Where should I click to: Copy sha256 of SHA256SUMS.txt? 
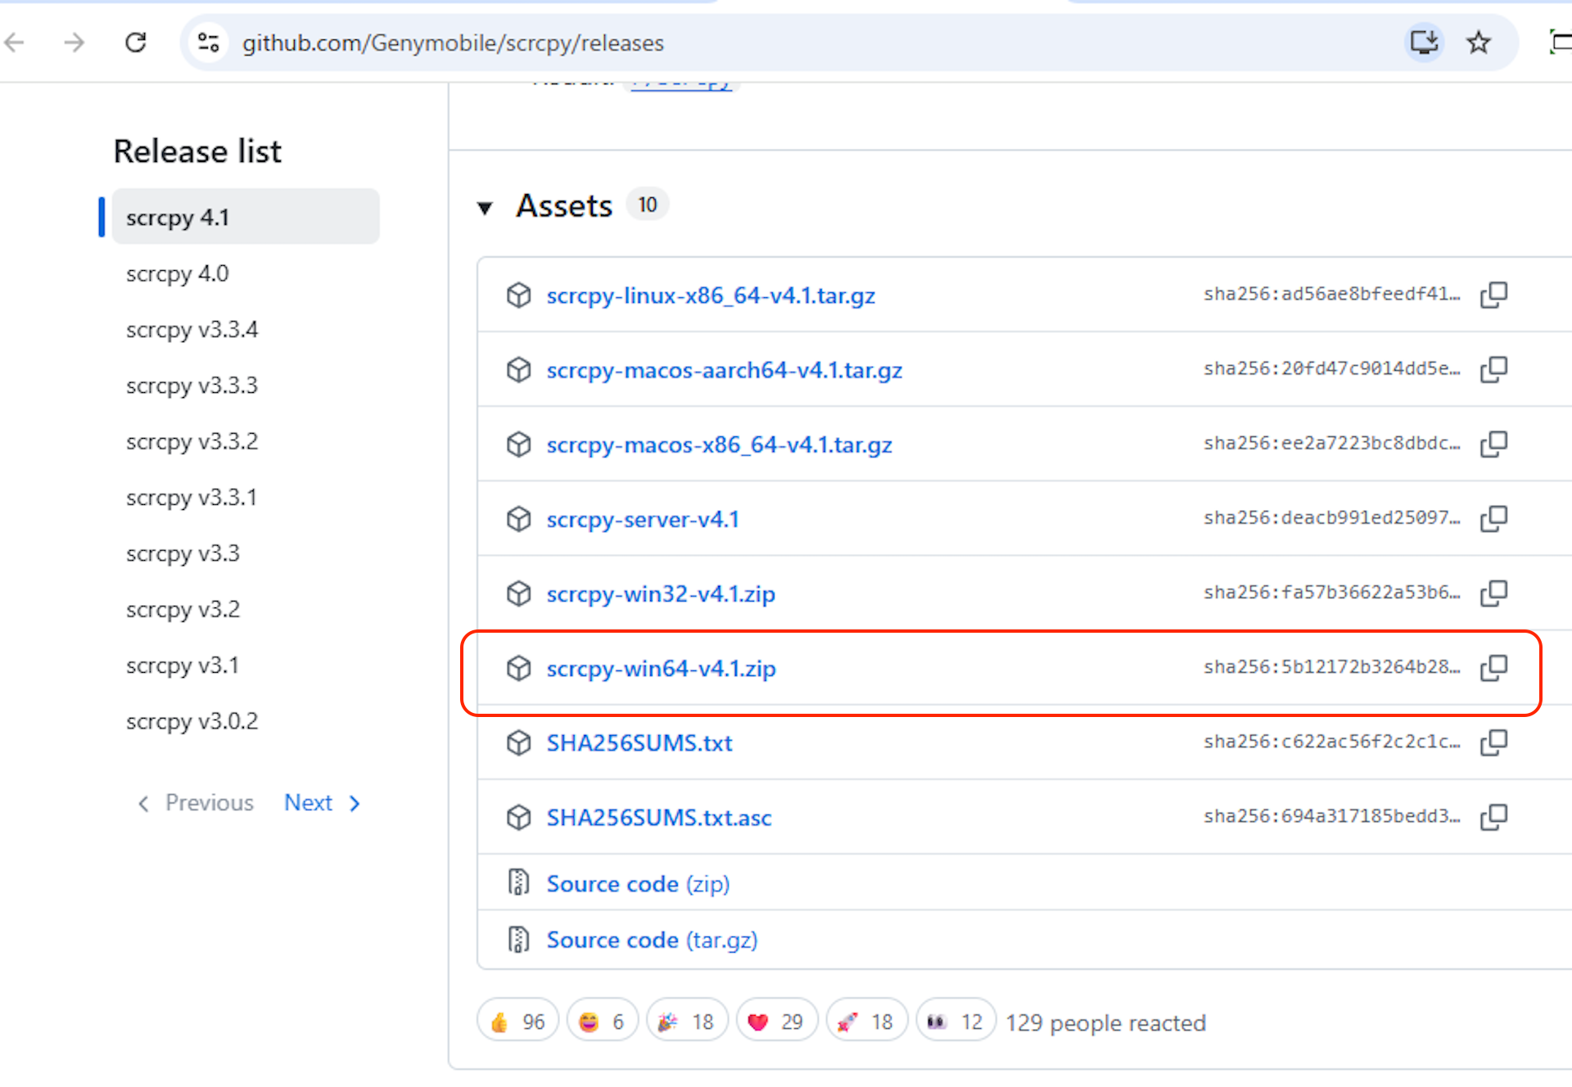[1494, 742]
